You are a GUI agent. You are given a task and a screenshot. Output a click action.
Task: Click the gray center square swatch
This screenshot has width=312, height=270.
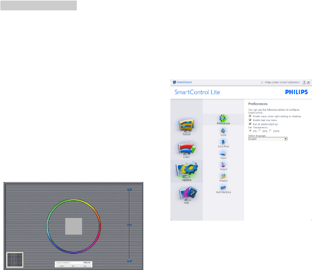click(x=74, y=226)
